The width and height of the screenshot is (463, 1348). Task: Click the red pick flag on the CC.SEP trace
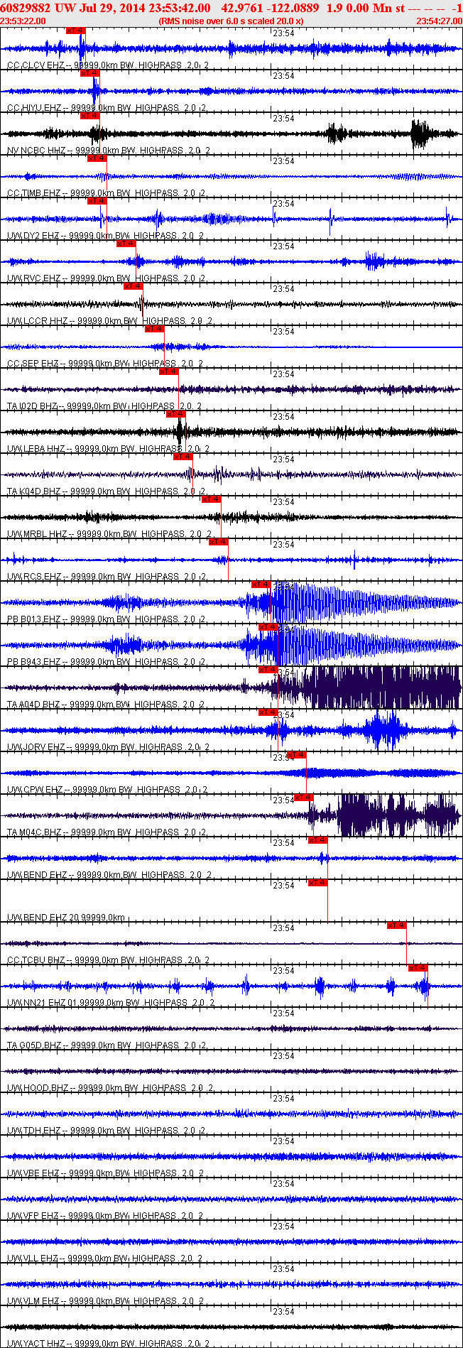tap(155, 329)
